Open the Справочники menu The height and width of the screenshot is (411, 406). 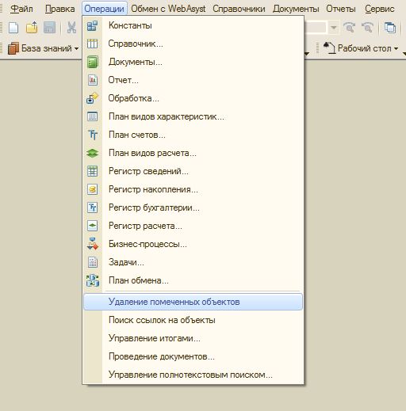[x=239, y=9]
